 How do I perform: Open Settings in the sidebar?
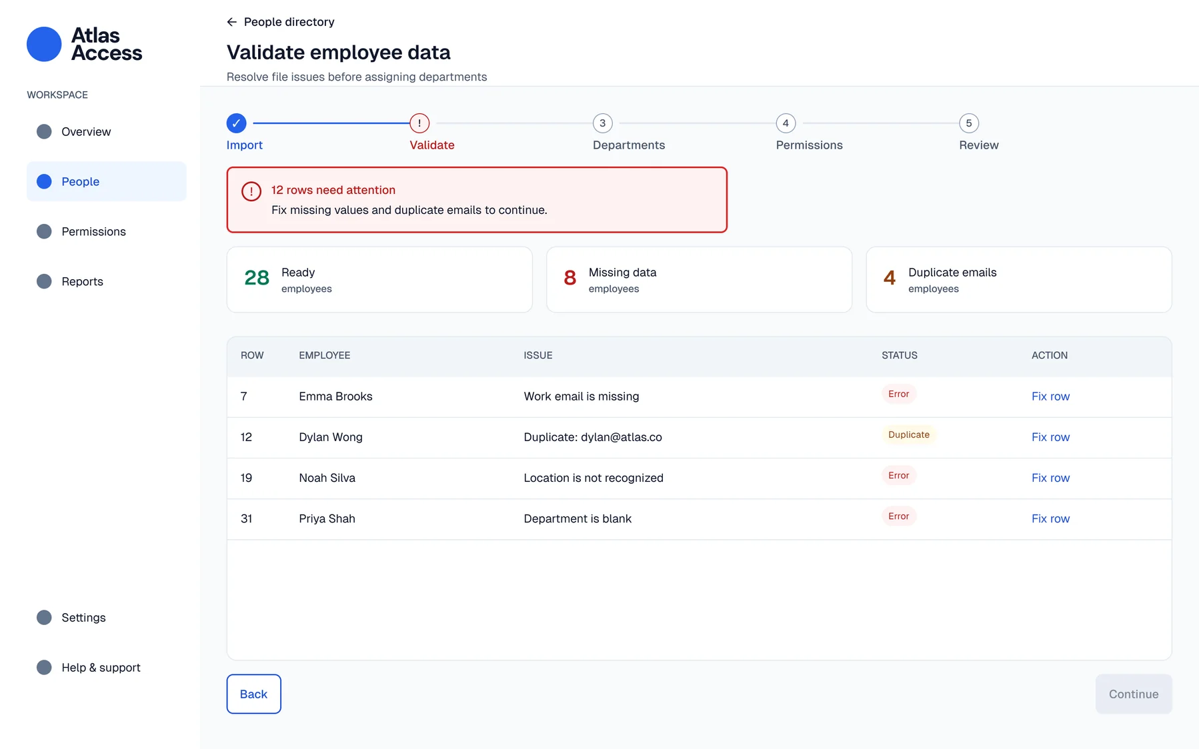point(107,618)
